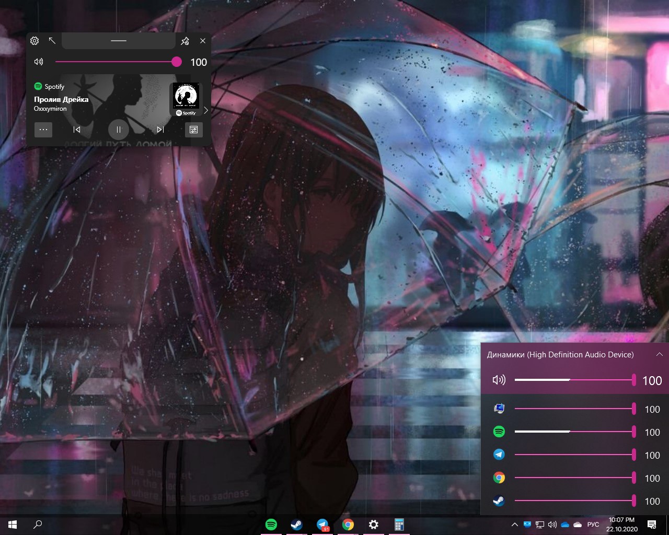Open the Windows Start menu
This screenshot has width=669, height=535.
tap(13, 525)
